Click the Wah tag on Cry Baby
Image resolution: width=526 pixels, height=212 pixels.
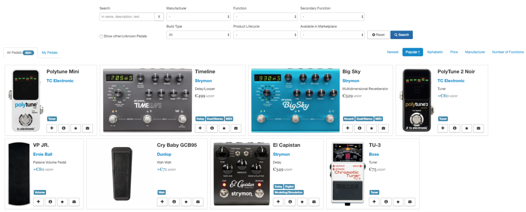[x=162, y=193]
